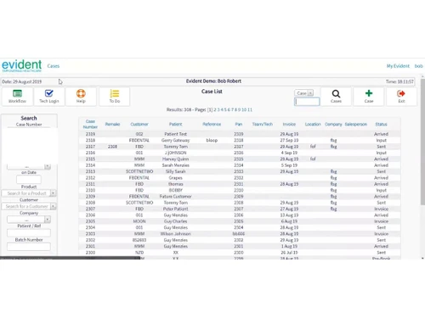The image size is (425, 318).
Task: Go to results page 10
Action: tap(244, 109)
